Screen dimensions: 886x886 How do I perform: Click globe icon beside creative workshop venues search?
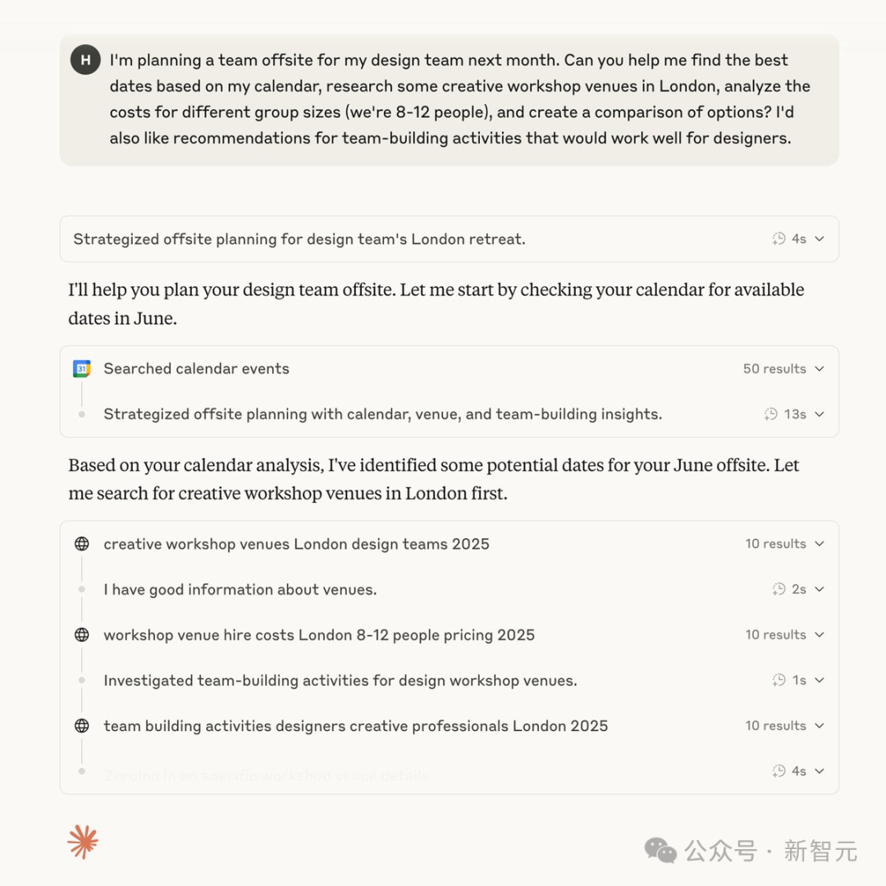tap(82, 544)
